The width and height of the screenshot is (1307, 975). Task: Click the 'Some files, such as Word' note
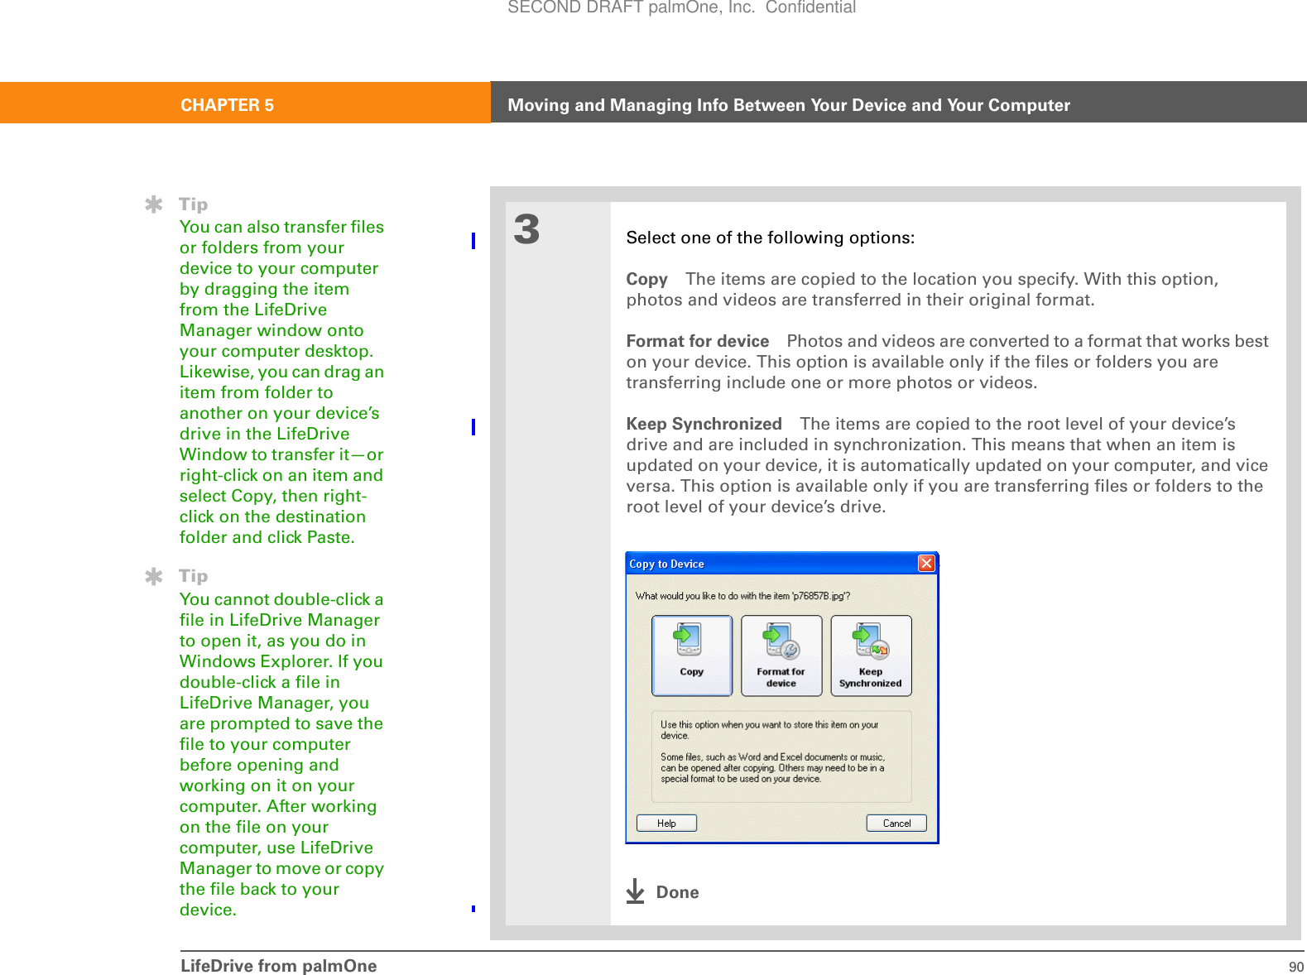[x=773, y=768]
